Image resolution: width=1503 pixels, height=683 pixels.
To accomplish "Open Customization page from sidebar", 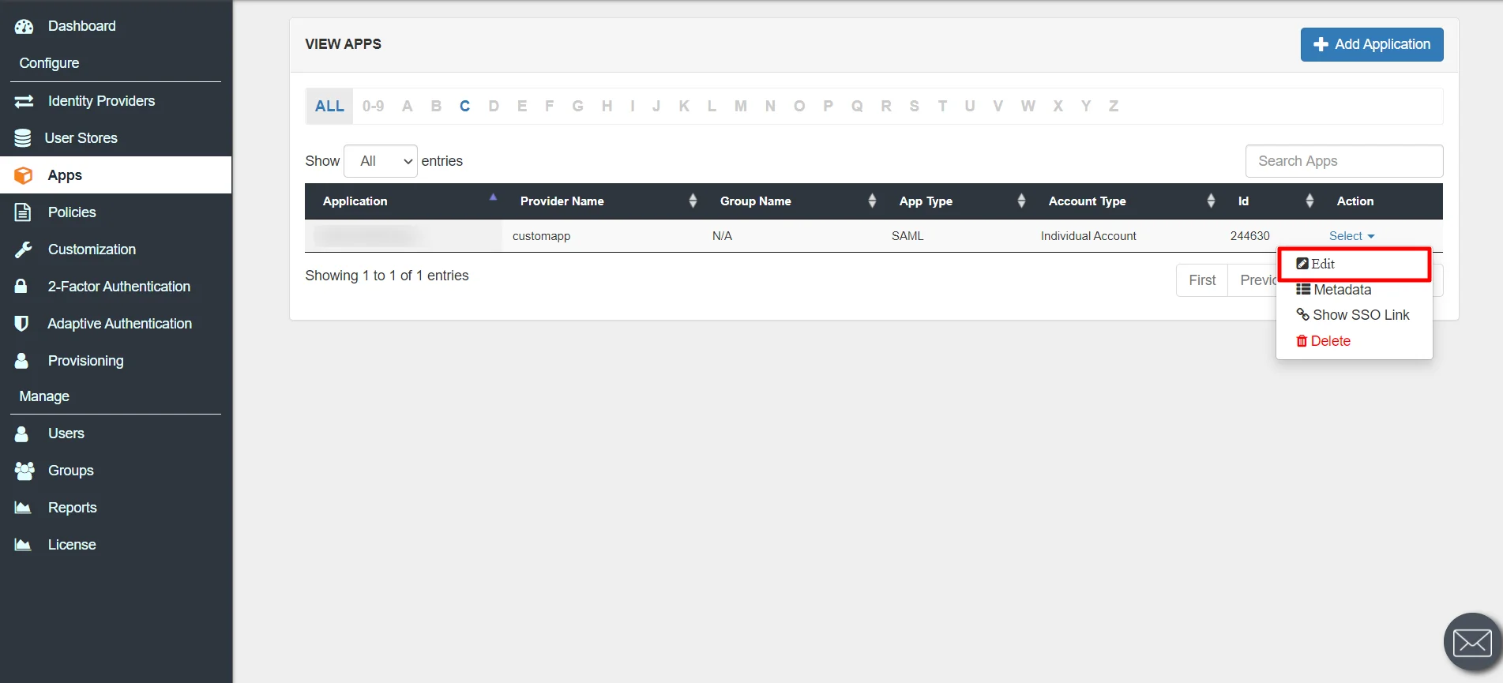I will click(92, 250).
